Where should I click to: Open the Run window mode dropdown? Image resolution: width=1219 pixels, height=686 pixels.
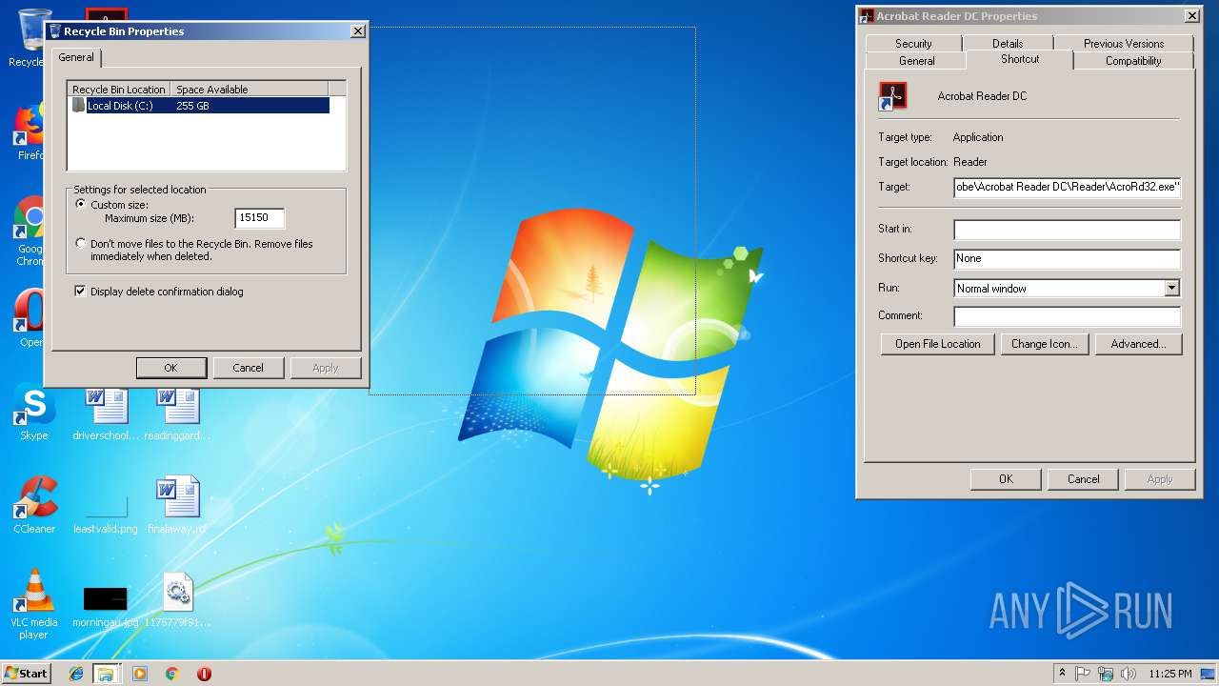[x=1171, y=288]
